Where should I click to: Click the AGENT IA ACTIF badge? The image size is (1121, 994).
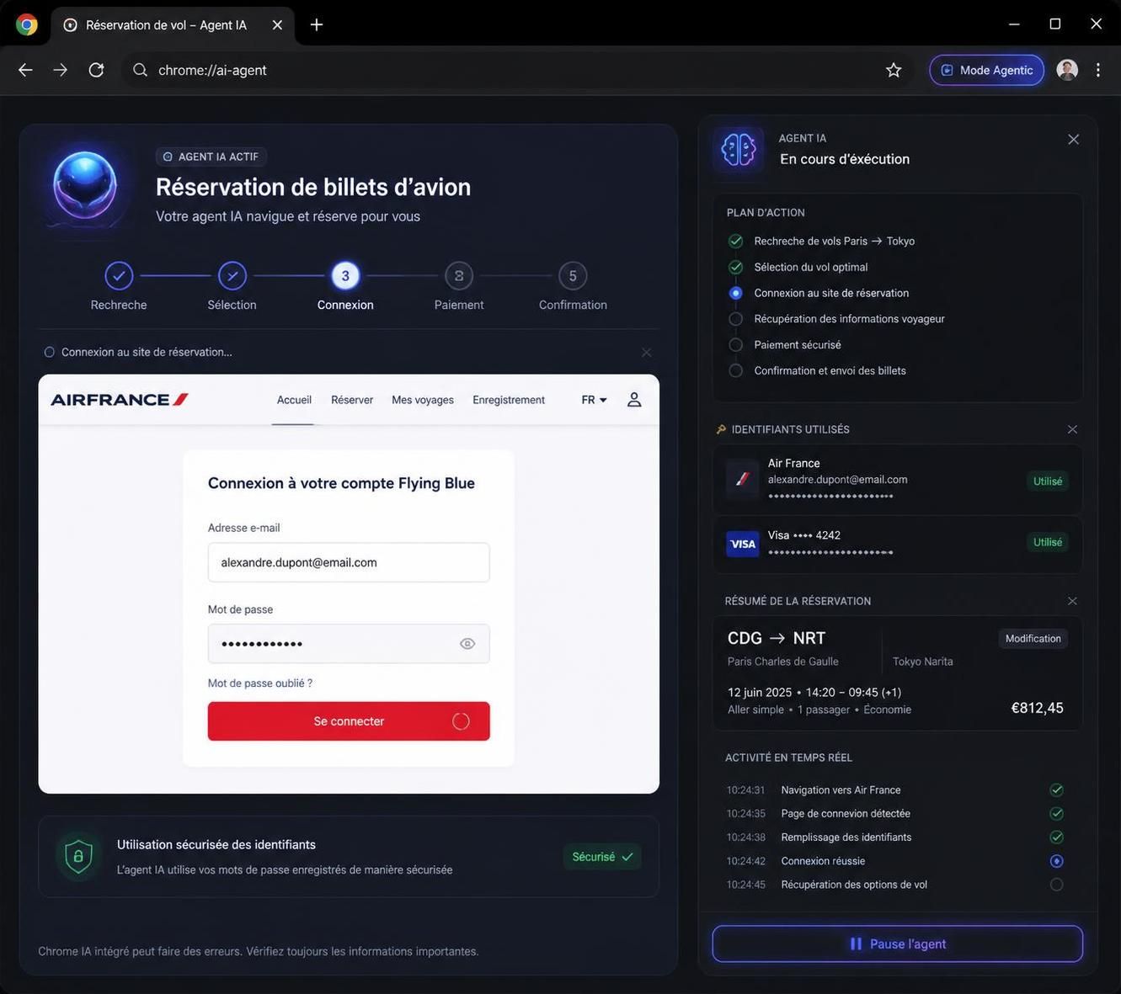pos(211,157)
